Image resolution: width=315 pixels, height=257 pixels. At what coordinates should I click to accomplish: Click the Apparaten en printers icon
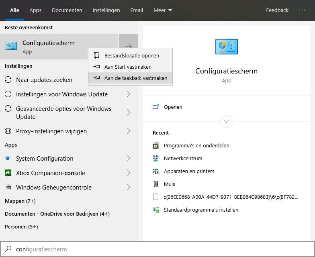[156, 171]
